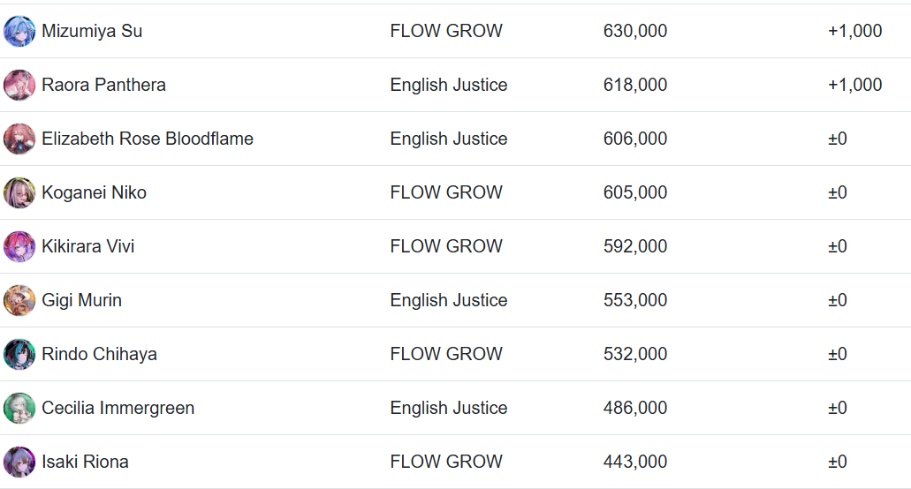Click Koganei Niko's avatar icon

(x=19, y=192)
